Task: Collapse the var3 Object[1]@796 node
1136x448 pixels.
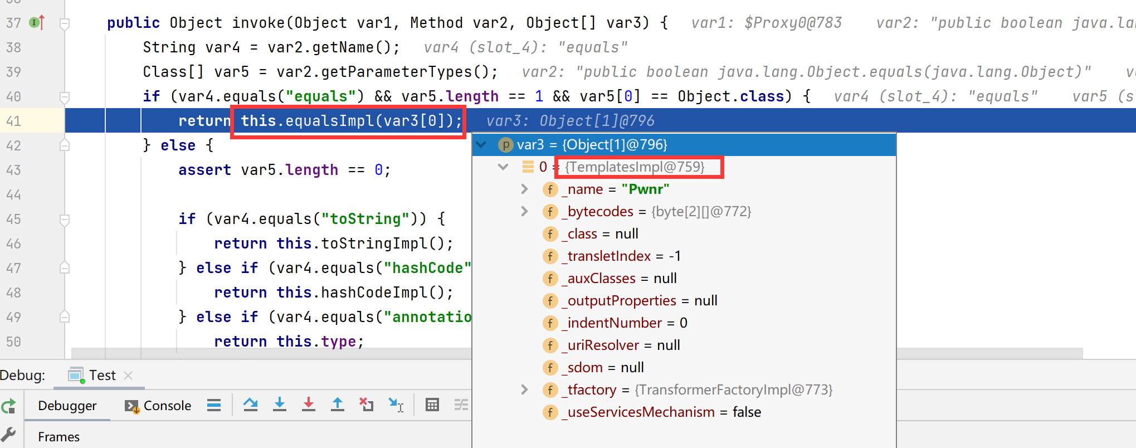Action: pos(481,145)
